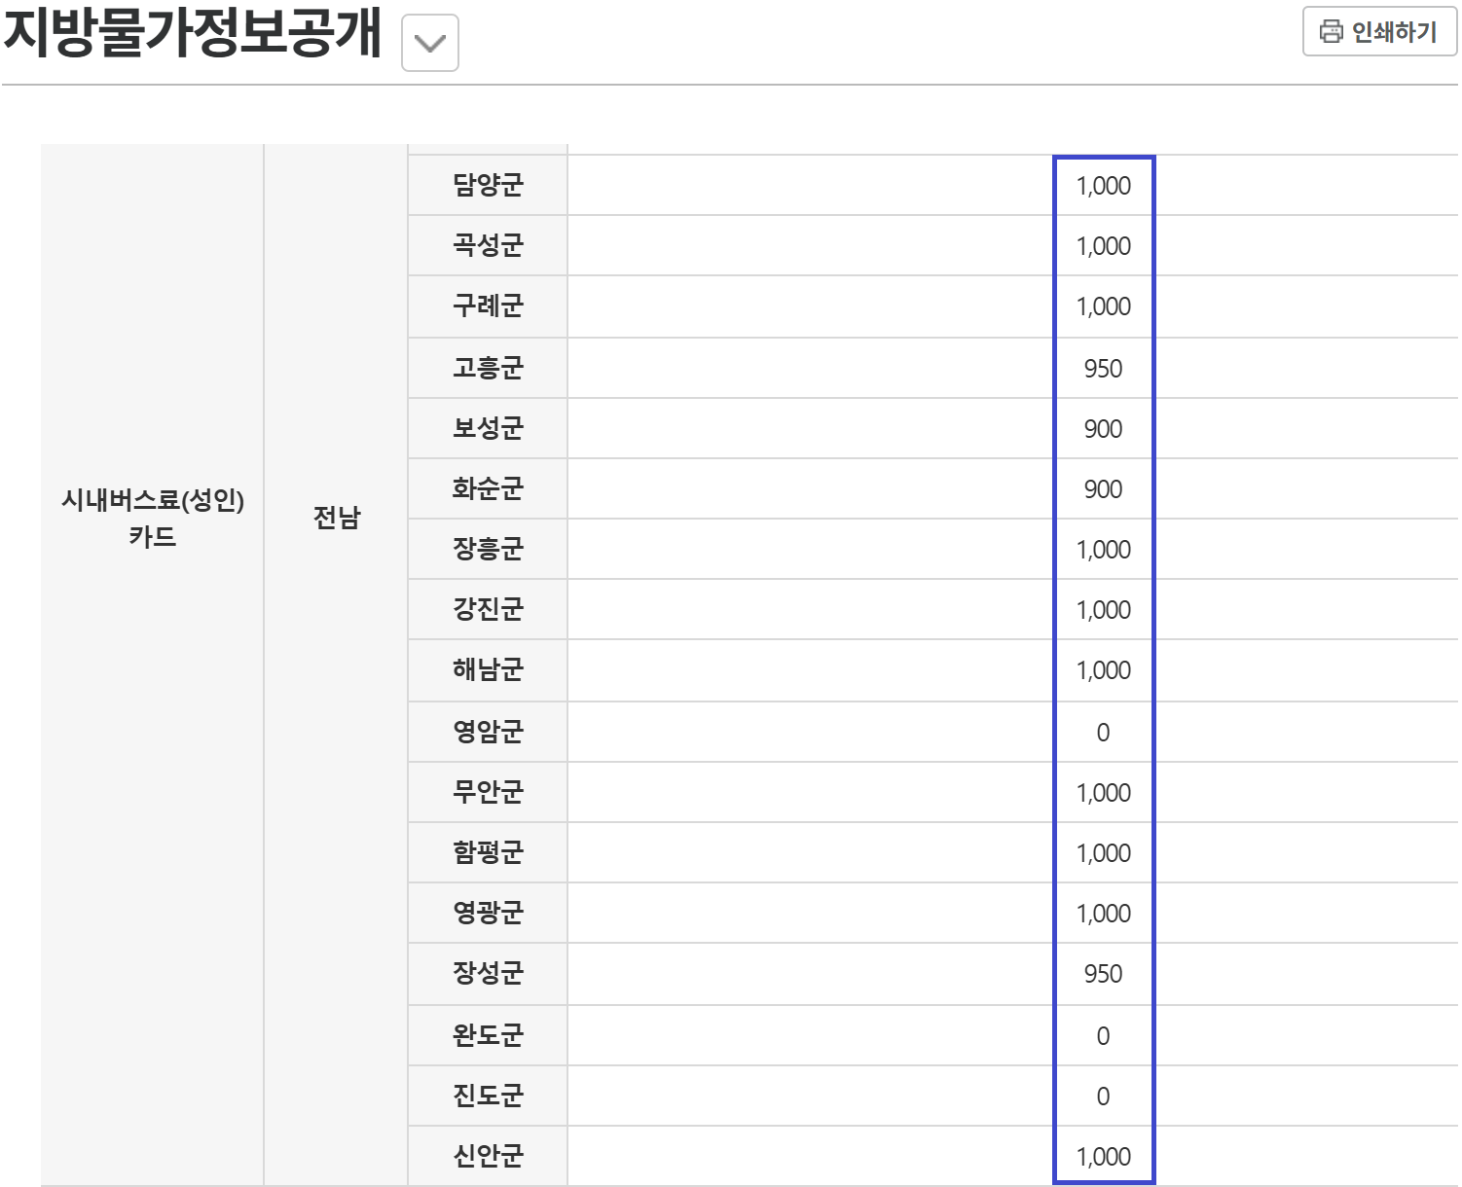Viewport: 1462px width, 1187px height.
Task: Select the 화순군 row label
Action: 488,488
